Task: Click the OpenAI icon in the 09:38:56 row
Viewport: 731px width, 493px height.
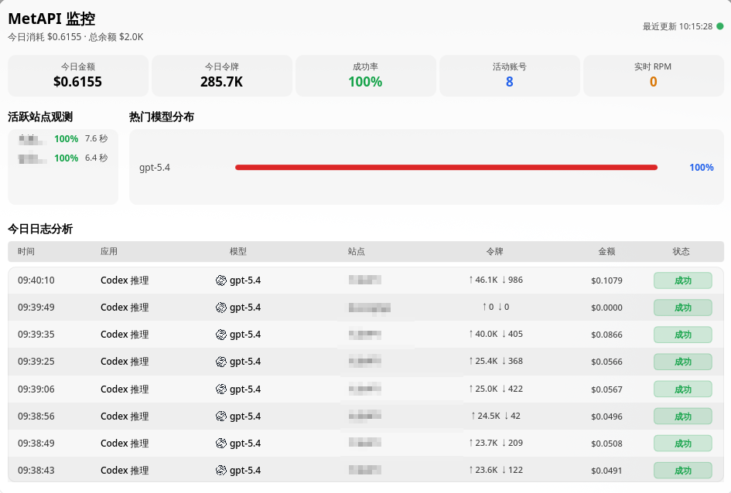Action: click(221, 416)
